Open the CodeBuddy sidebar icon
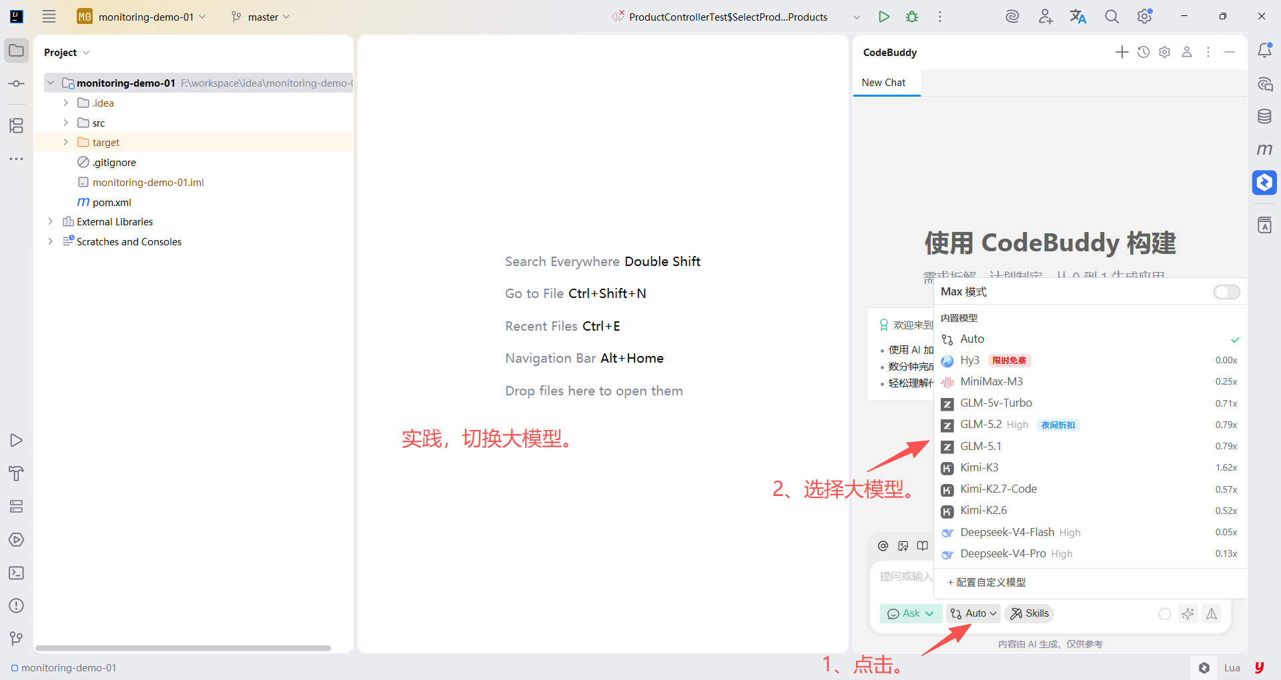Screen dimensions: 1281x680 coord(1264,183)
